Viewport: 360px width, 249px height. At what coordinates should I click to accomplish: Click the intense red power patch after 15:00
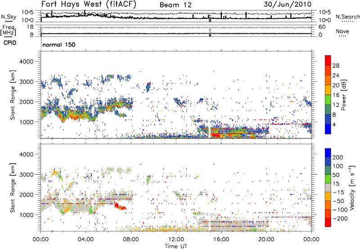click(216, 135)
